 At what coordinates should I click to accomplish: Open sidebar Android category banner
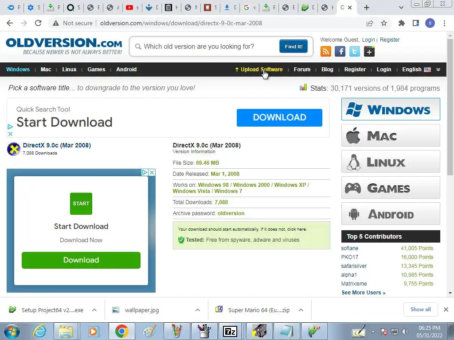tap(391, 214)
